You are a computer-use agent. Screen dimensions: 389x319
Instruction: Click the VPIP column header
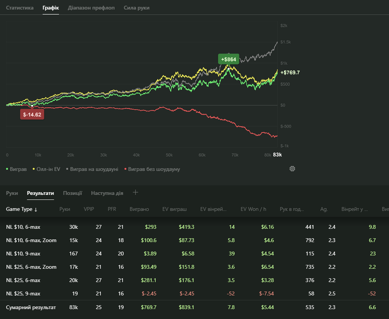click(x=89, y=209)
